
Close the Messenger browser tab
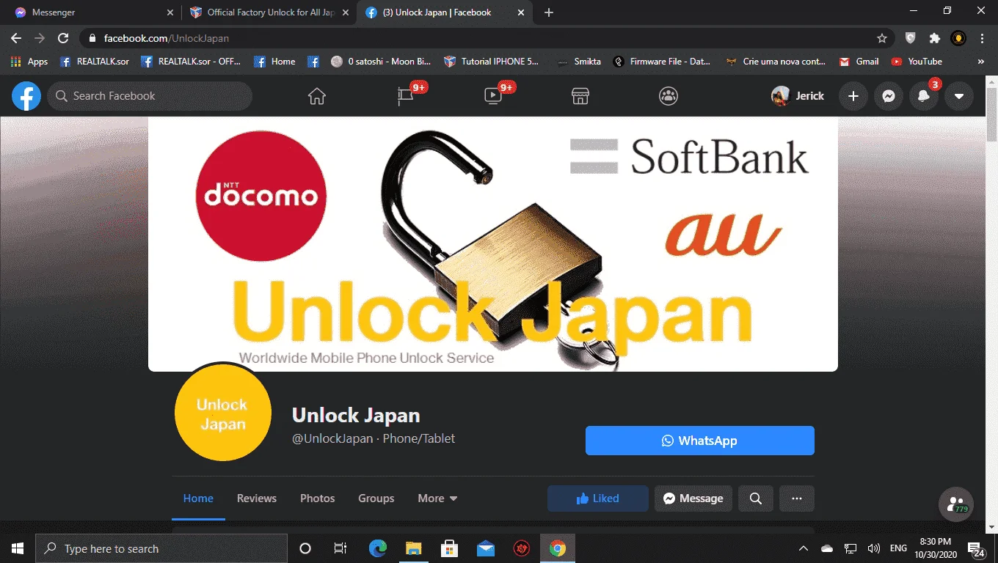(x=170, y=12)
